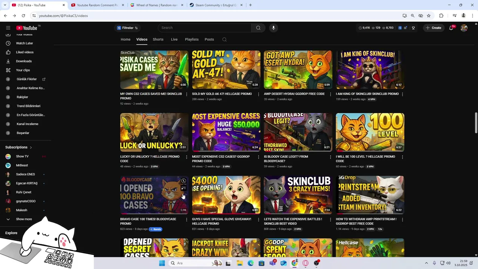This screenshot has height=269, width=478.
Task: Click the Remix badge under Bravo Case video
Action: coord(155,229)
